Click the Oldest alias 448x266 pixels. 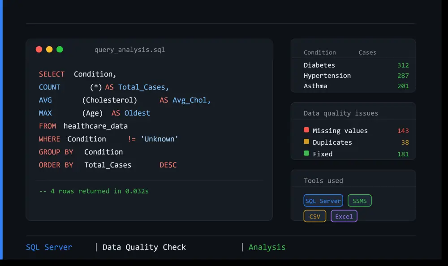(137, 113)
